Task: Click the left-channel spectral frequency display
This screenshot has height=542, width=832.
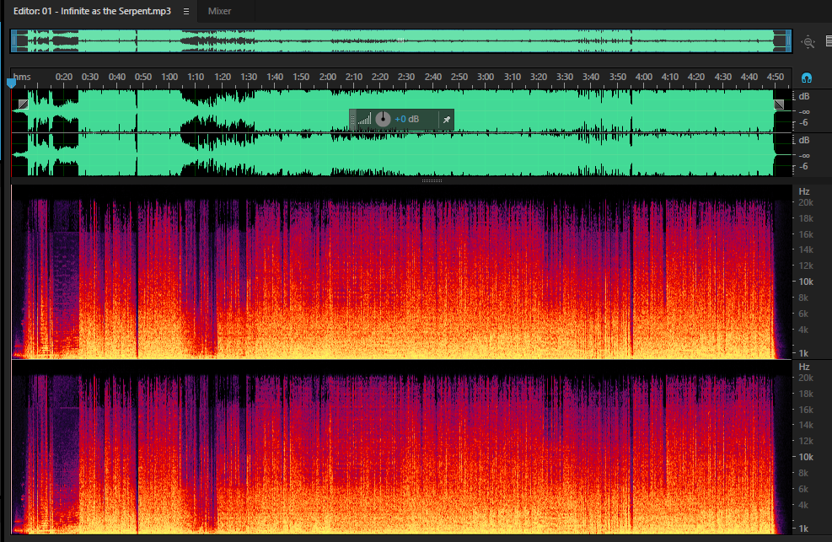Action: point(401,271)
